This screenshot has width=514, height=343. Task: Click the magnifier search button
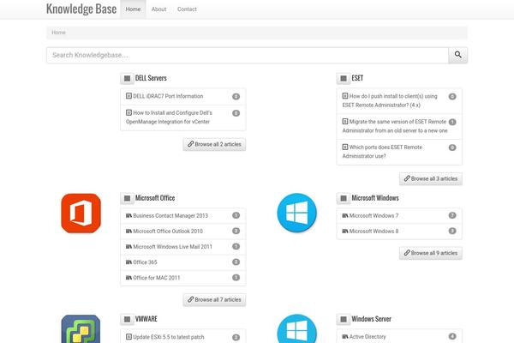coord(457,55)
